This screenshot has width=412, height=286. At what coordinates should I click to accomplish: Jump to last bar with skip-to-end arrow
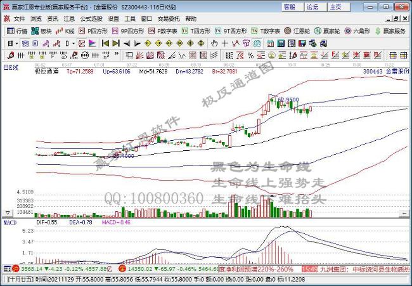point(116,43)
